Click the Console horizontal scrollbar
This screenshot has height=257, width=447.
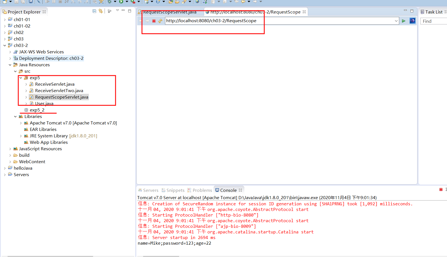tap(161, 256)
